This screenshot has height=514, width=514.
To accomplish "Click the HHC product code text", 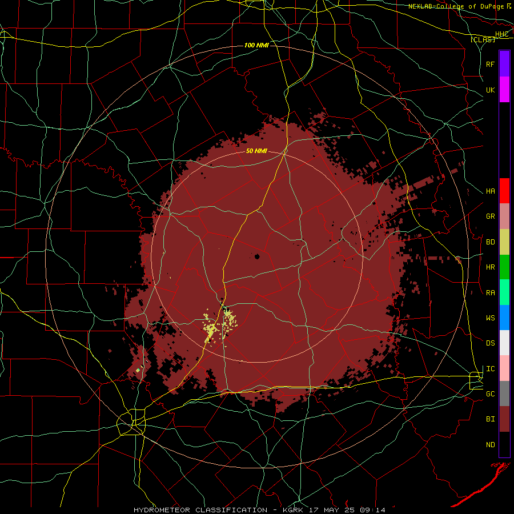I will (x=502, y=34).
